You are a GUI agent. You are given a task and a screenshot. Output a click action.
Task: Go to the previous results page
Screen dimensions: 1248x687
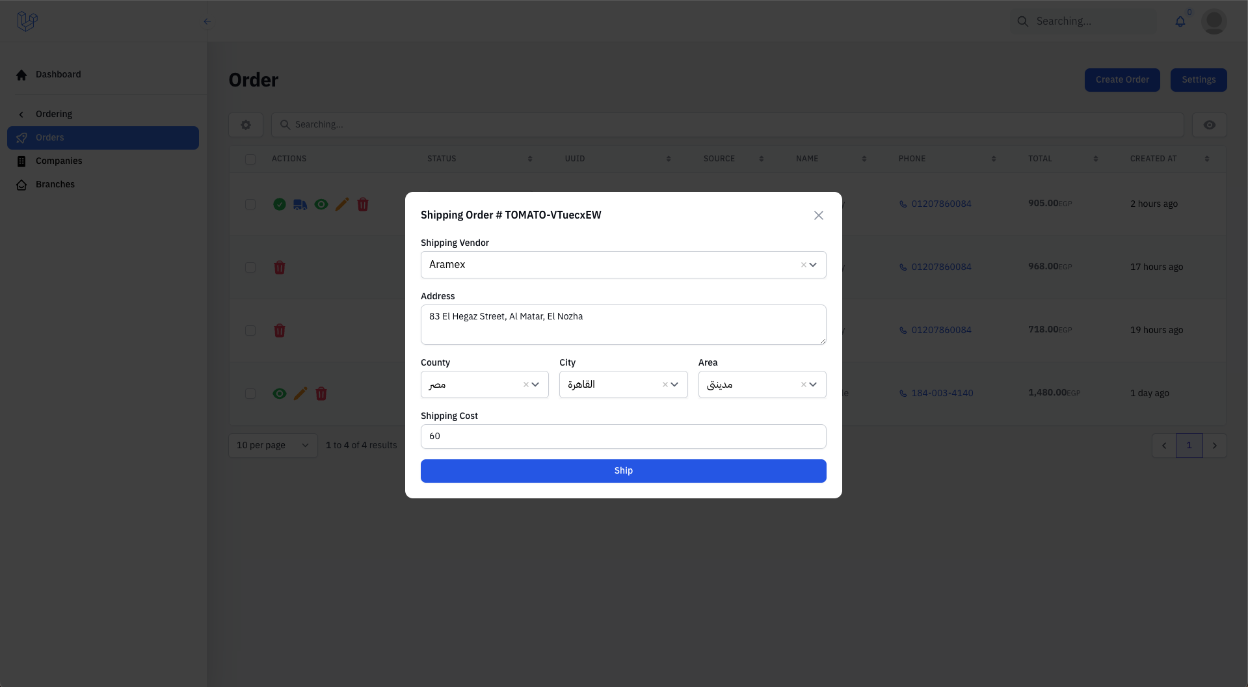[x=1164, y=446]
